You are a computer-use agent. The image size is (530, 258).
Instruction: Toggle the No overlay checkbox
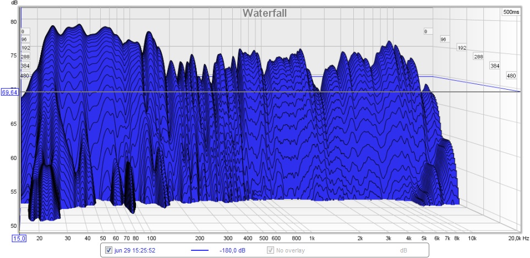click(270, 250)
